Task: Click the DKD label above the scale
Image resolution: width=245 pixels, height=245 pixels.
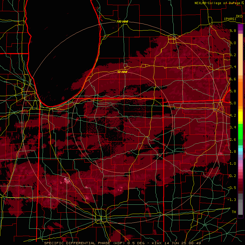Action: [239, 16]
